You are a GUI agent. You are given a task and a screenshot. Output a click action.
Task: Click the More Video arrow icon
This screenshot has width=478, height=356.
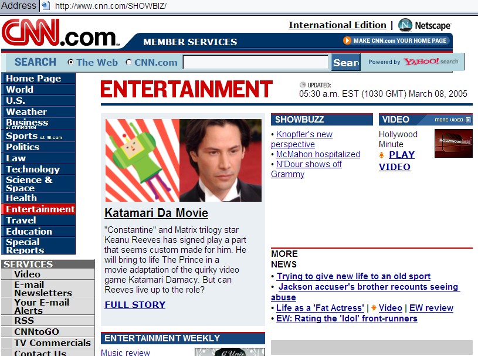(468, 120)
